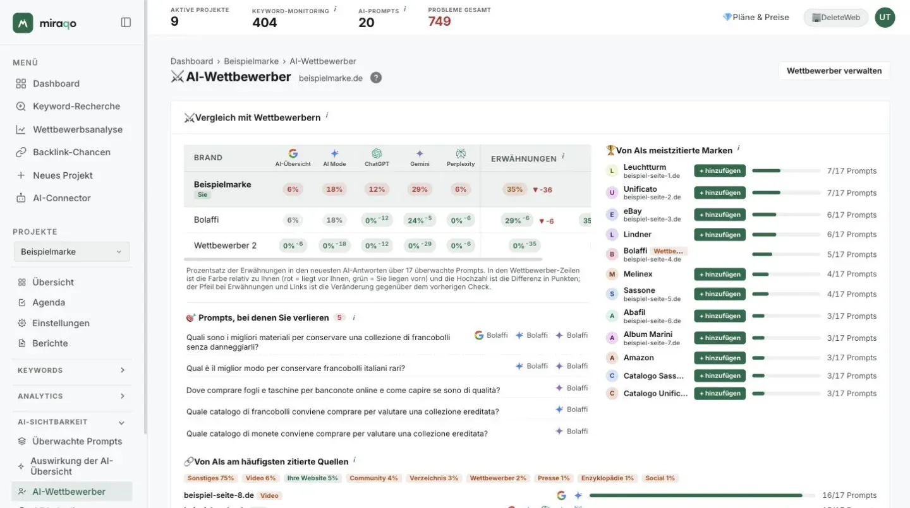The height and width of the screenshot is (508, 910).
Task: Open help icon next to beispielmarke.de
Action: click(376, 78)
